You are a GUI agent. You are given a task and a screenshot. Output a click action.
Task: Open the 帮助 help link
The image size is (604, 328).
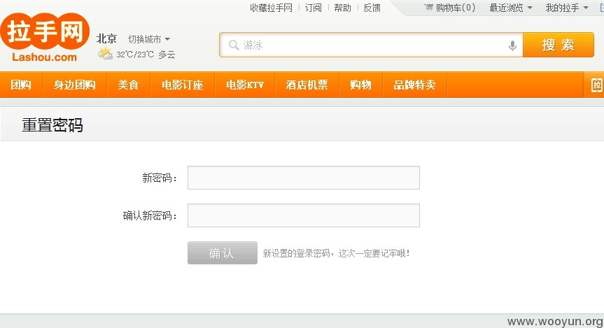point(342,8)
